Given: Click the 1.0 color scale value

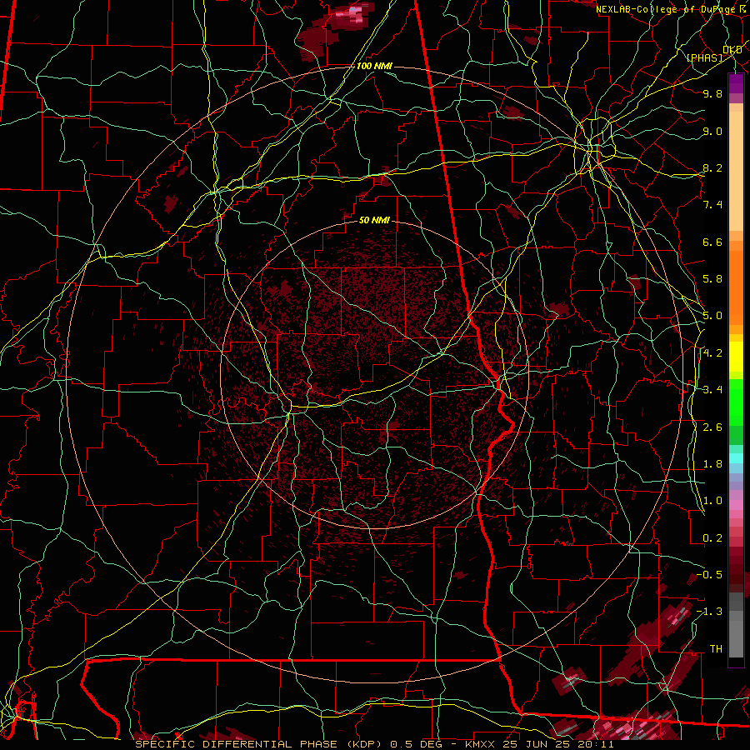Looking at the screenshot, I should (712, 501).
